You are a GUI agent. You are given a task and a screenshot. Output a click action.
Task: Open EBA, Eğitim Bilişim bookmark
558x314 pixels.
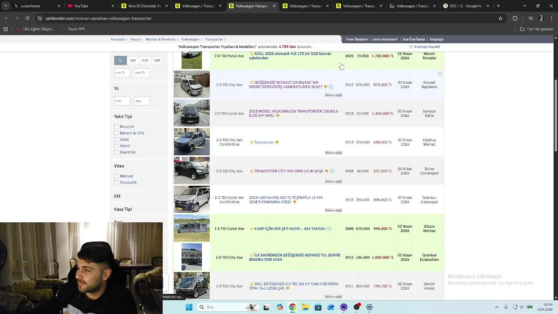(x=36, y=29)
